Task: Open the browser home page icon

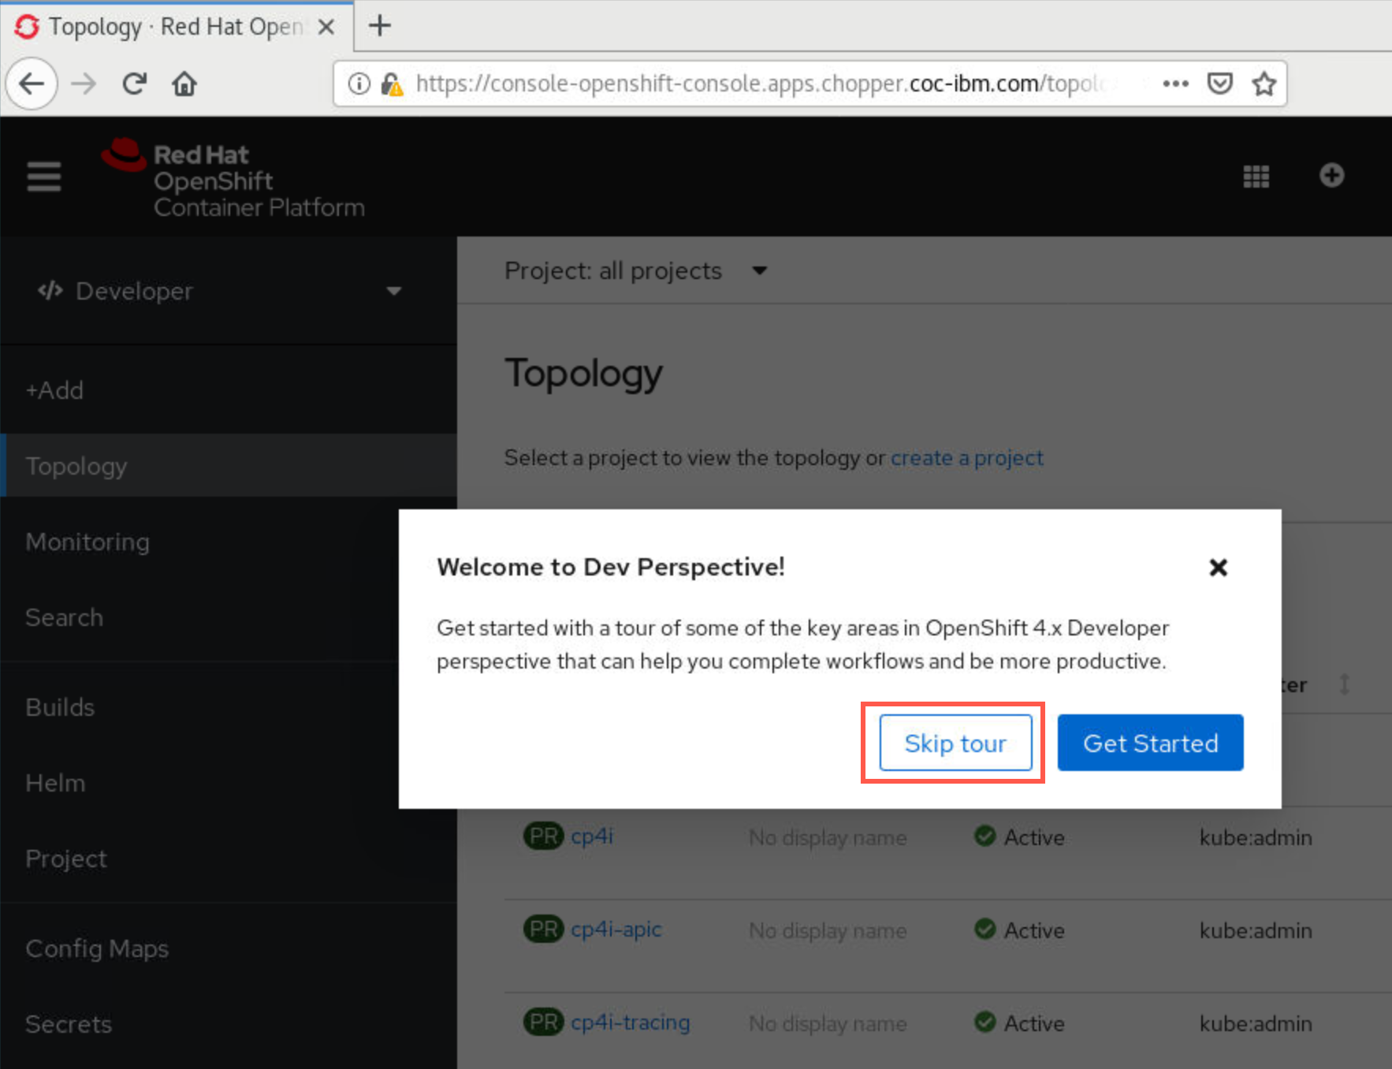Action: 184,84
